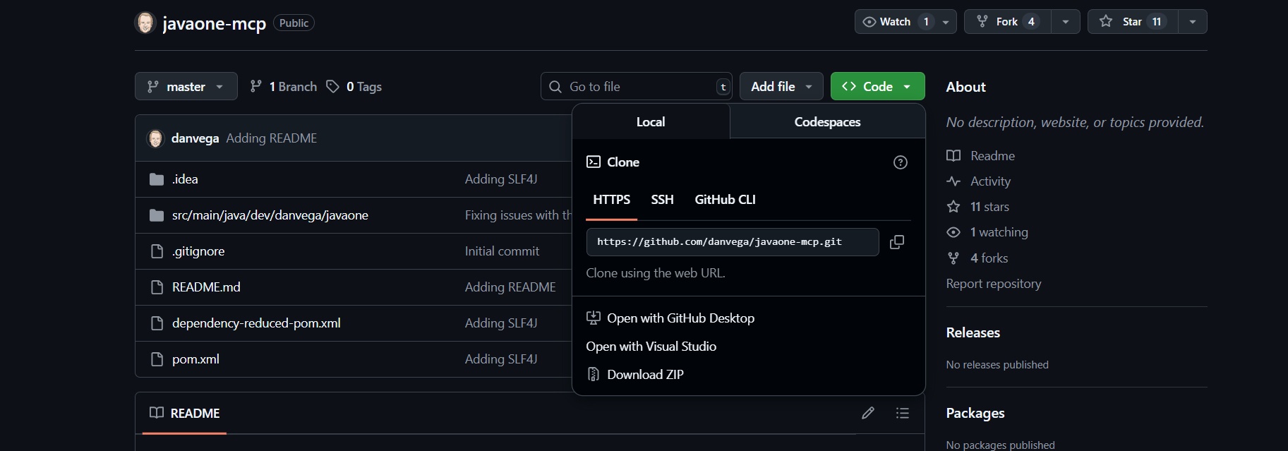1288x451 pixels.
Task: Open the .gitignore file
Action: [x=198, y=251]
